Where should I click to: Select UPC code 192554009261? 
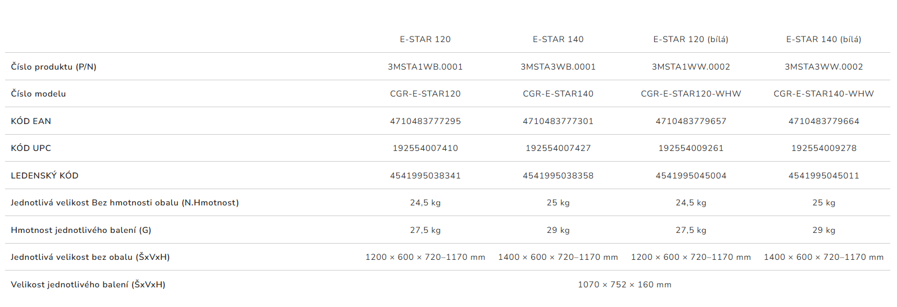[691, 148]
